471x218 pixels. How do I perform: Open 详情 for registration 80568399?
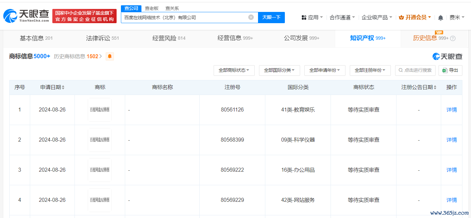tap(452, 140)
